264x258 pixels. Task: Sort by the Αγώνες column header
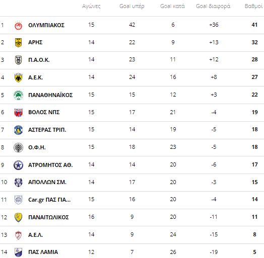point(91,6)
